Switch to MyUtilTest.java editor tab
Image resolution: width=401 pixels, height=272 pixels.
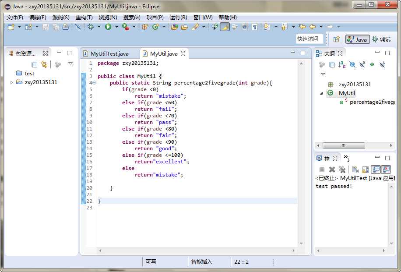[109, 53]
